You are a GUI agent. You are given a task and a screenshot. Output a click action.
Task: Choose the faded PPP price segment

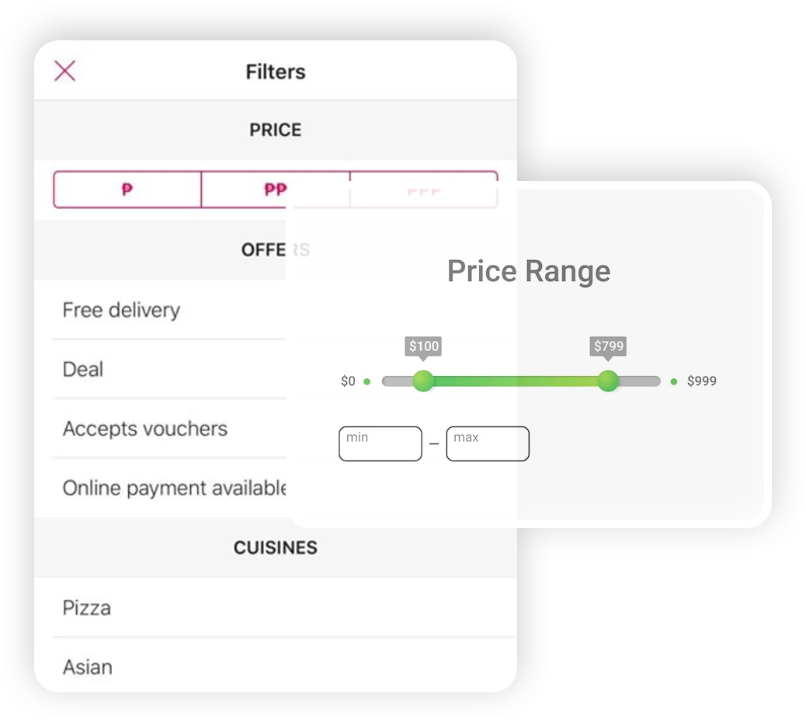pos(424,190)
